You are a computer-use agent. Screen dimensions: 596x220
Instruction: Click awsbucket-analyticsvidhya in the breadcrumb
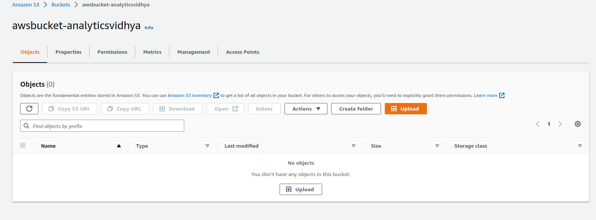[116, 5]
